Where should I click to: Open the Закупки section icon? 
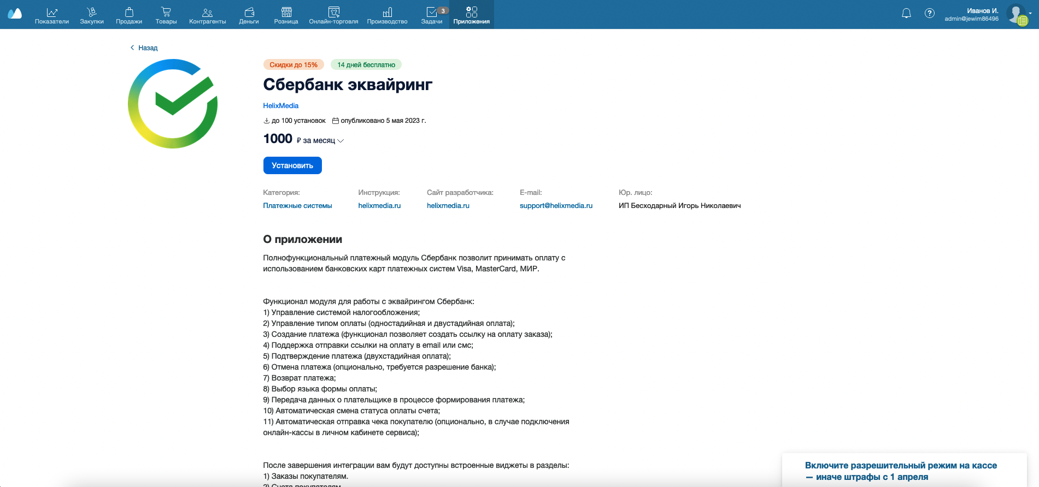pyautogui.click(x=92, y=12)
